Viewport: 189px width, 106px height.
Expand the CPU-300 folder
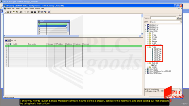point(148,37)
